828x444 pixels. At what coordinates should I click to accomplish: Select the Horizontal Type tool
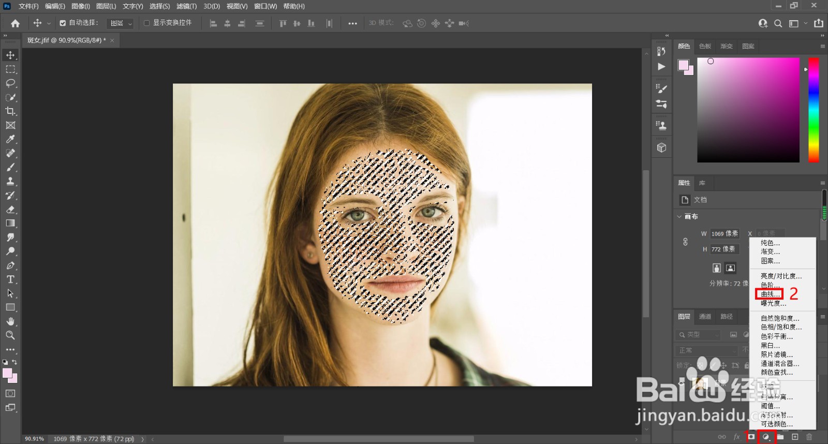pos(10,279)
